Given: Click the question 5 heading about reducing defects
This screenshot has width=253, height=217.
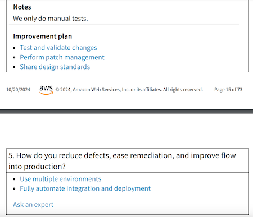Looking at the screenshot, I should (122, 161).
